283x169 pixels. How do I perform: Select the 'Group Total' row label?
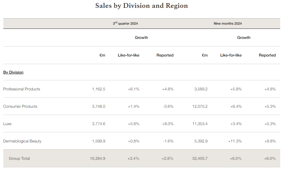[x=19, y=158]
